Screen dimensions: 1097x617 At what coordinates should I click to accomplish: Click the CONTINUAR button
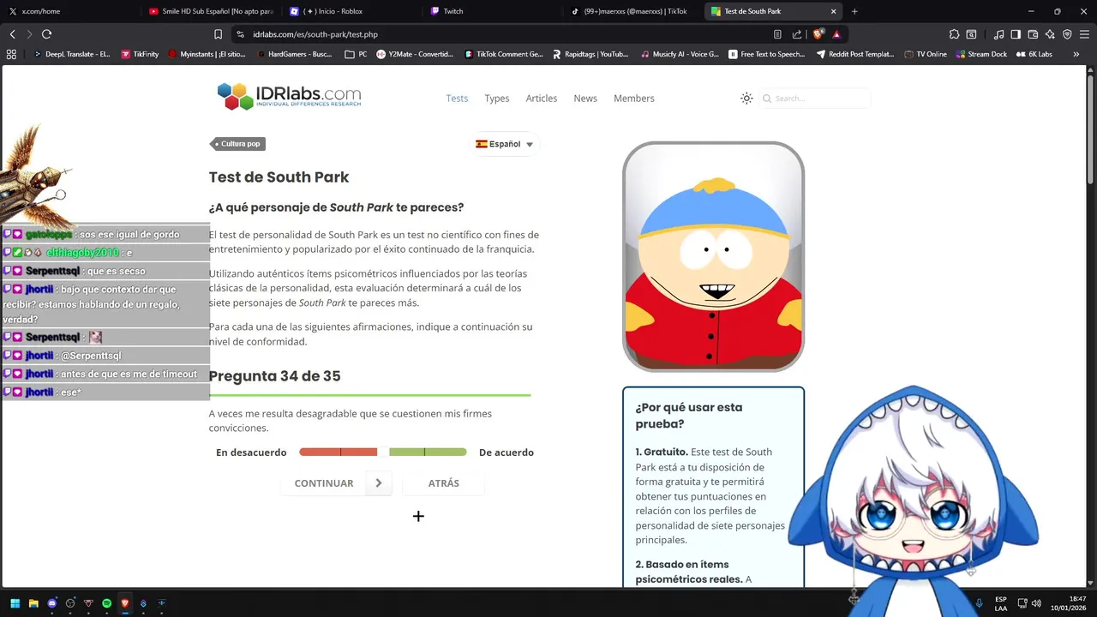336,483
